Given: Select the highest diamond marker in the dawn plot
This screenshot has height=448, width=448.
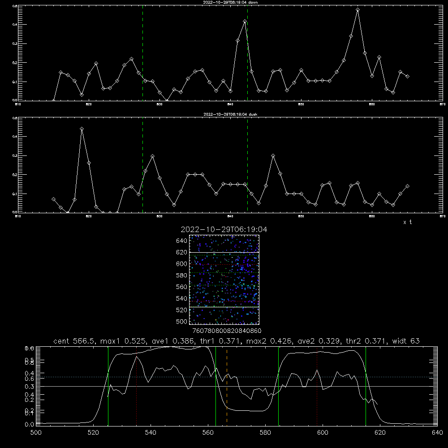Looking at the screenshot, I should (x=358, y=10).
